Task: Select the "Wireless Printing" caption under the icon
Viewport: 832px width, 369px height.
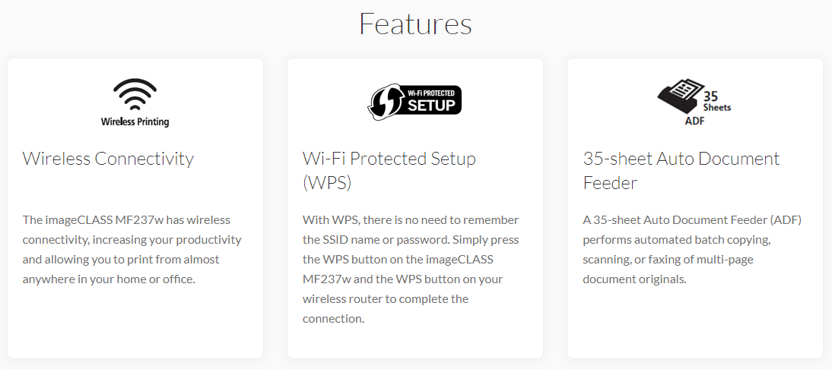Action: point(135,121)
